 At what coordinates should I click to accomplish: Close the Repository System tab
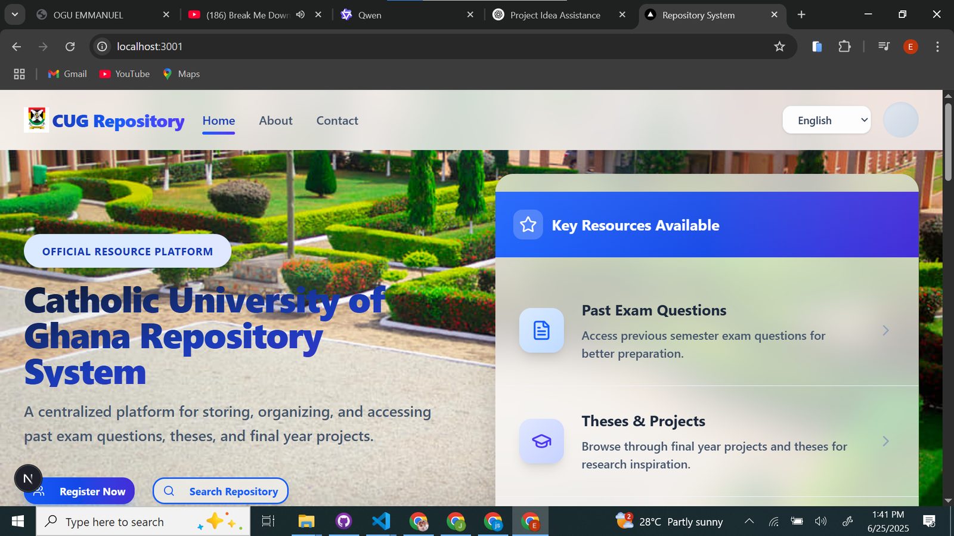tap(775, 15)
